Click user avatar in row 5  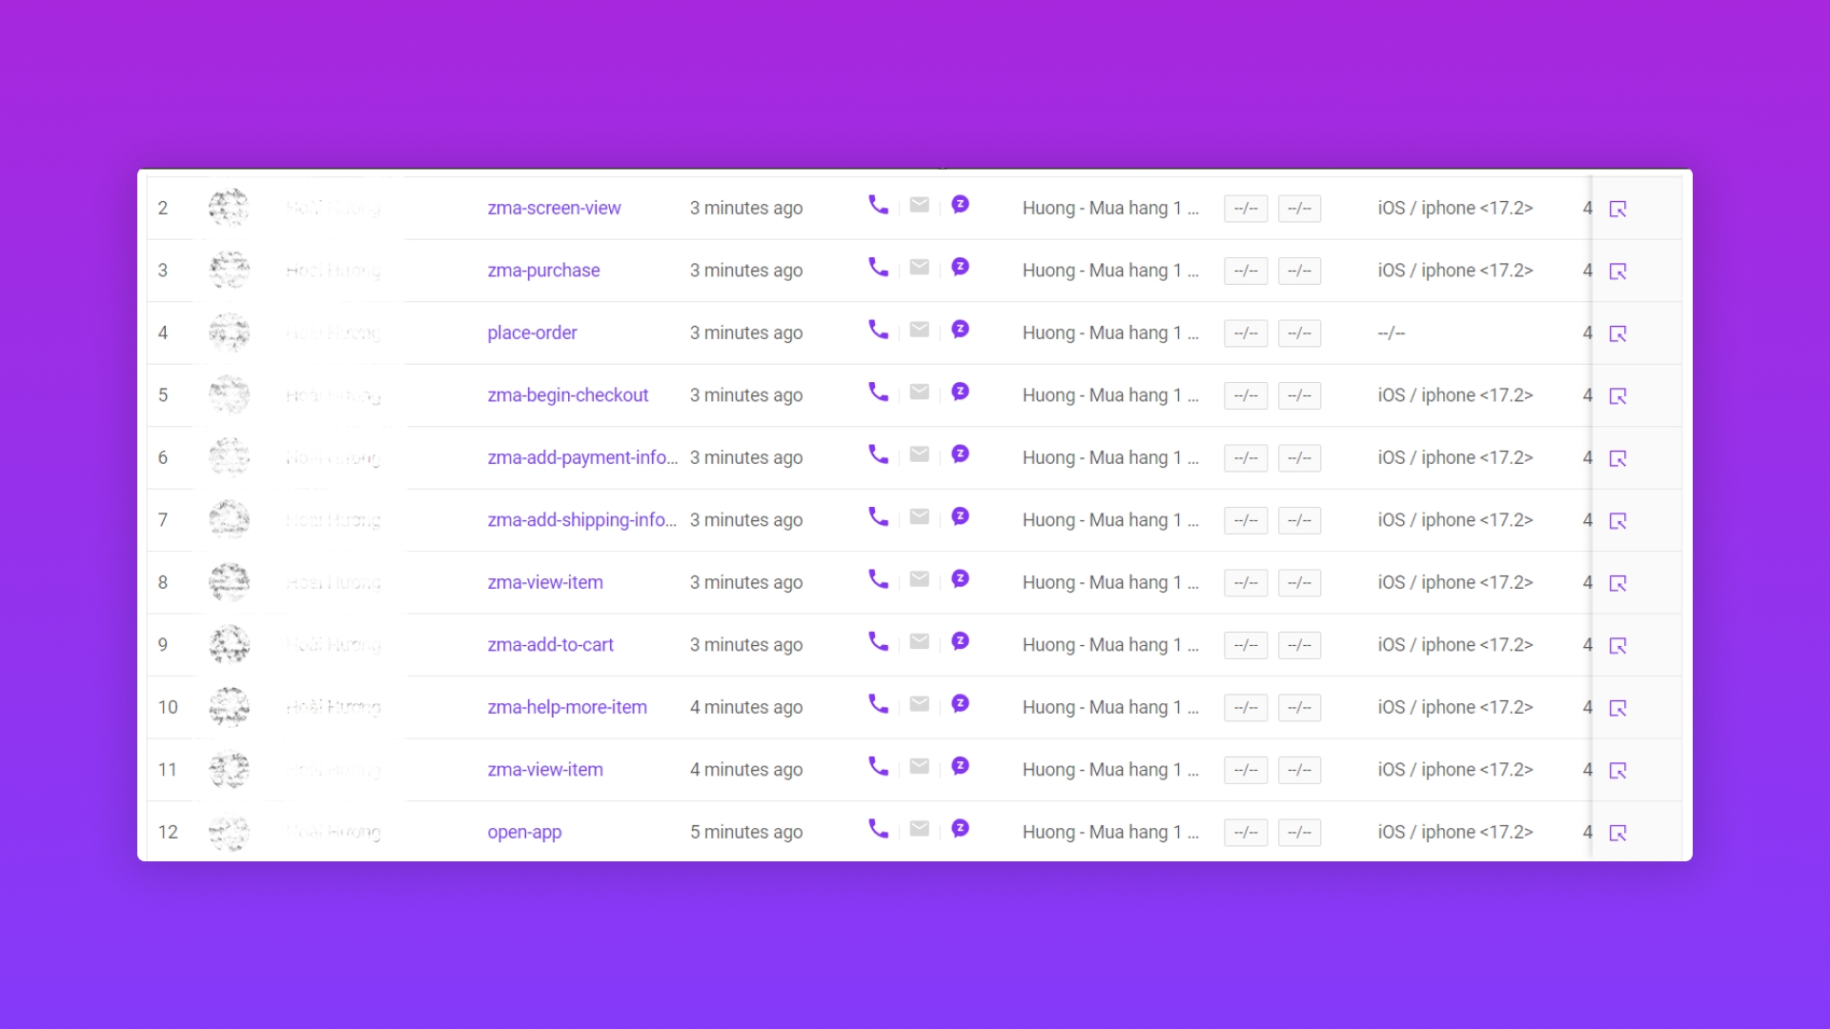coord(229,394)
